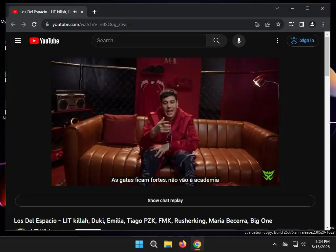Click the install app icon in address bar

click(257, 24)
